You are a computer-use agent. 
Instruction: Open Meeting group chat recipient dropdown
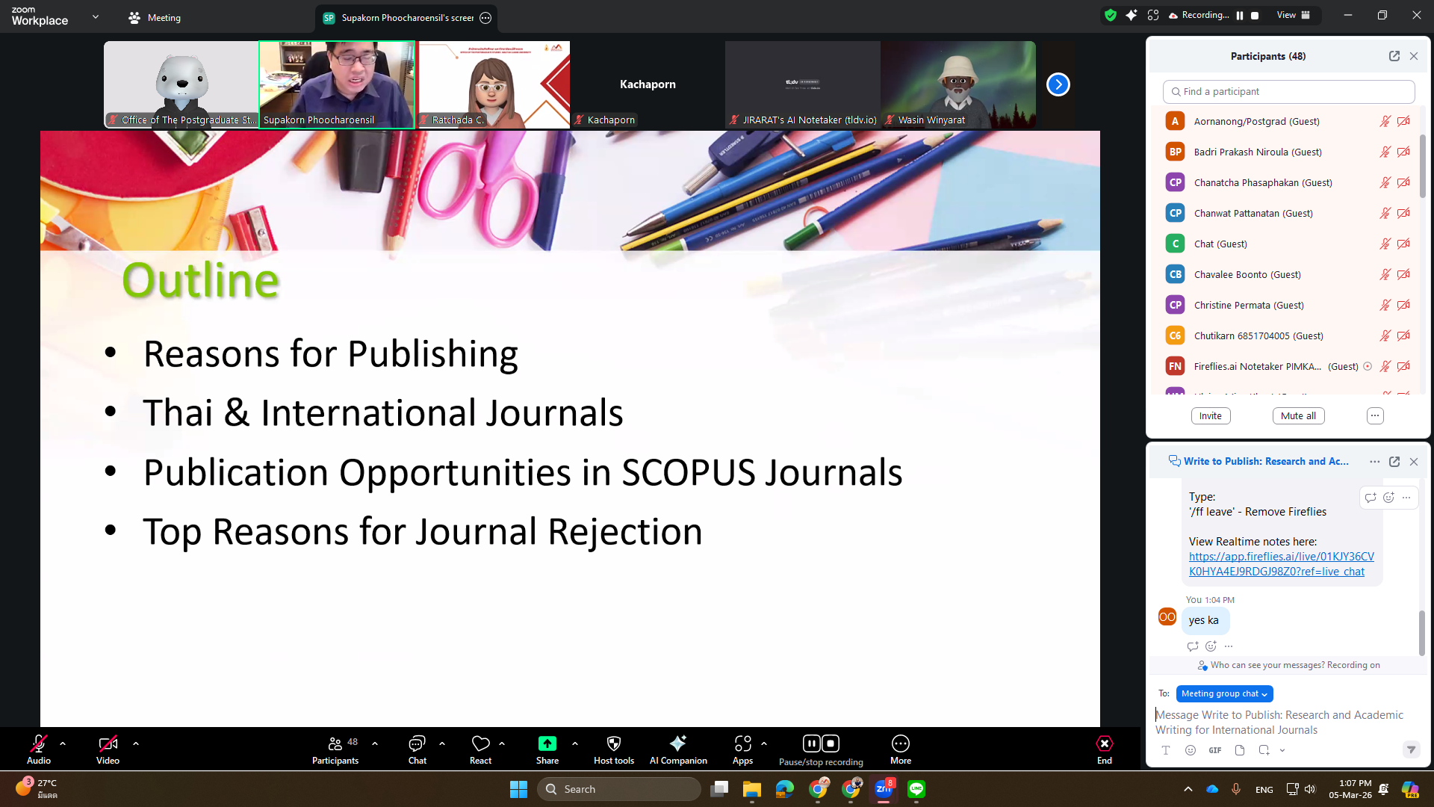tap(1224, 694)
